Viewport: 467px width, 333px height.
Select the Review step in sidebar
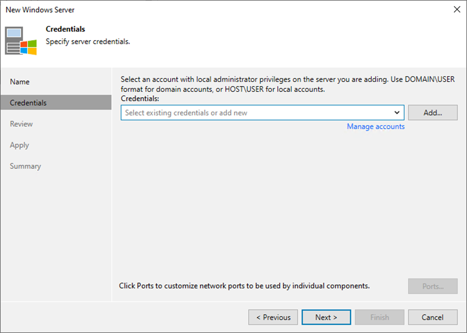coord(56,124)
